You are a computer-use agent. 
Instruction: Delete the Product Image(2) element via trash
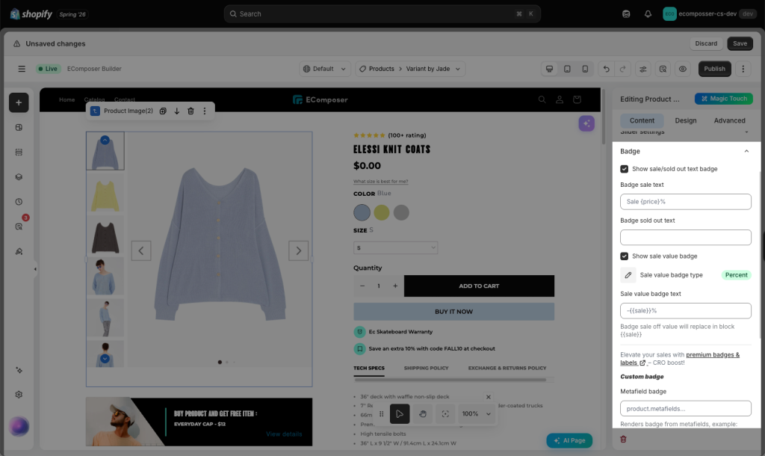[191, 111]
